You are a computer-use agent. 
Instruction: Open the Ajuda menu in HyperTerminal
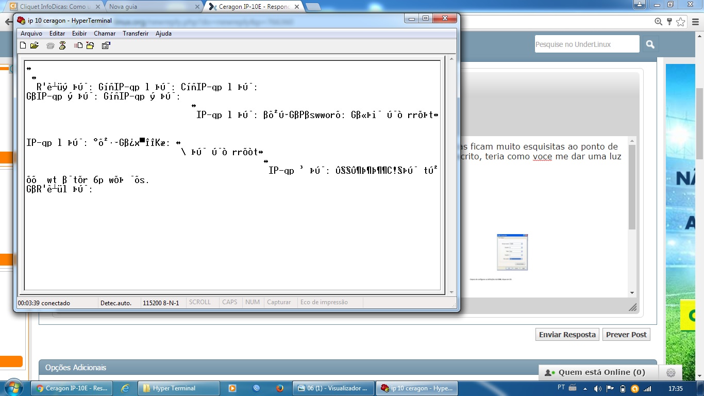(163, 34)
